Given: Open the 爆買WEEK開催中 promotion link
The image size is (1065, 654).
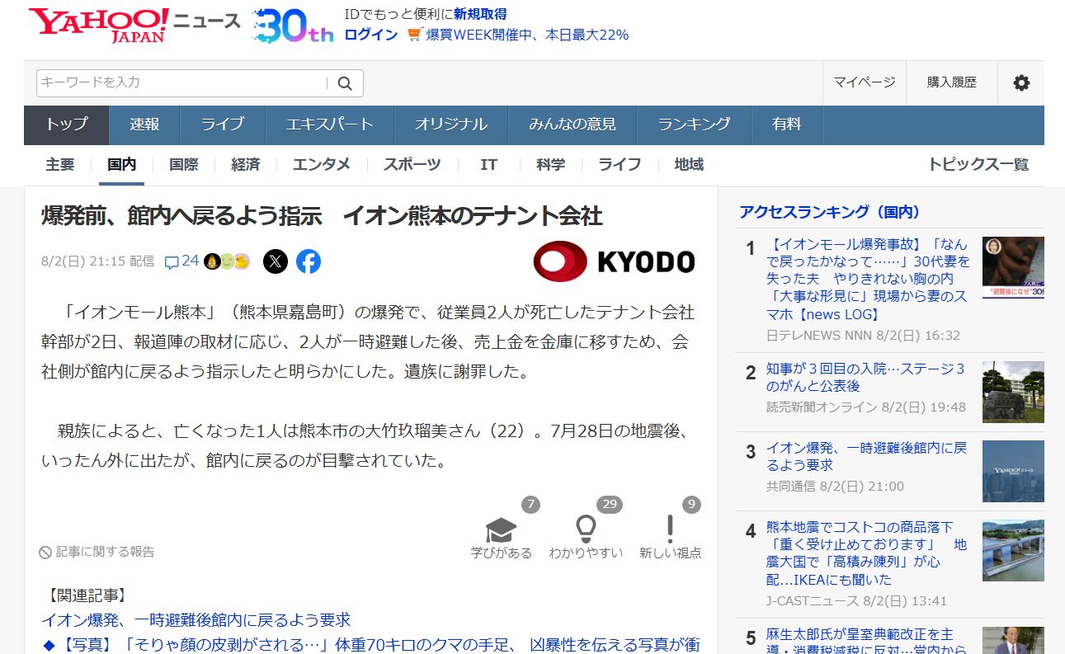Looking at the screenshot, I should 527,35.
